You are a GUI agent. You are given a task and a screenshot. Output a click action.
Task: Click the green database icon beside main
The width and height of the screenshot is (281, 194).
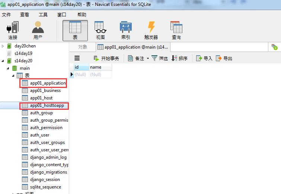click(x=15, y=68)
